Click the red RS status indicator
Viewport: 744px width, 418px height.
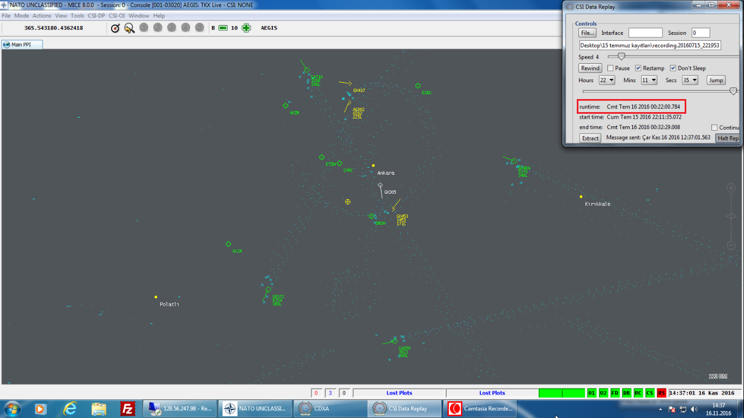661,393
